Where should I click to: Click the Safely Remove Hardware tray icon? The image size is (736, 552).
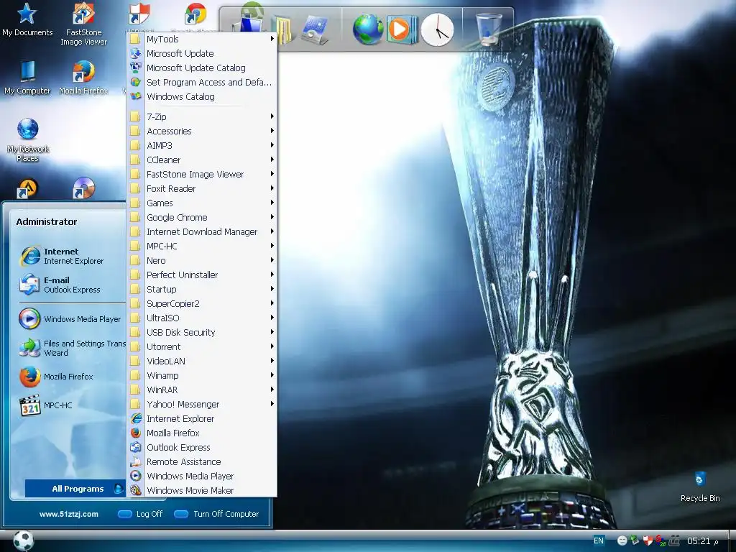(x=635, y=540)
